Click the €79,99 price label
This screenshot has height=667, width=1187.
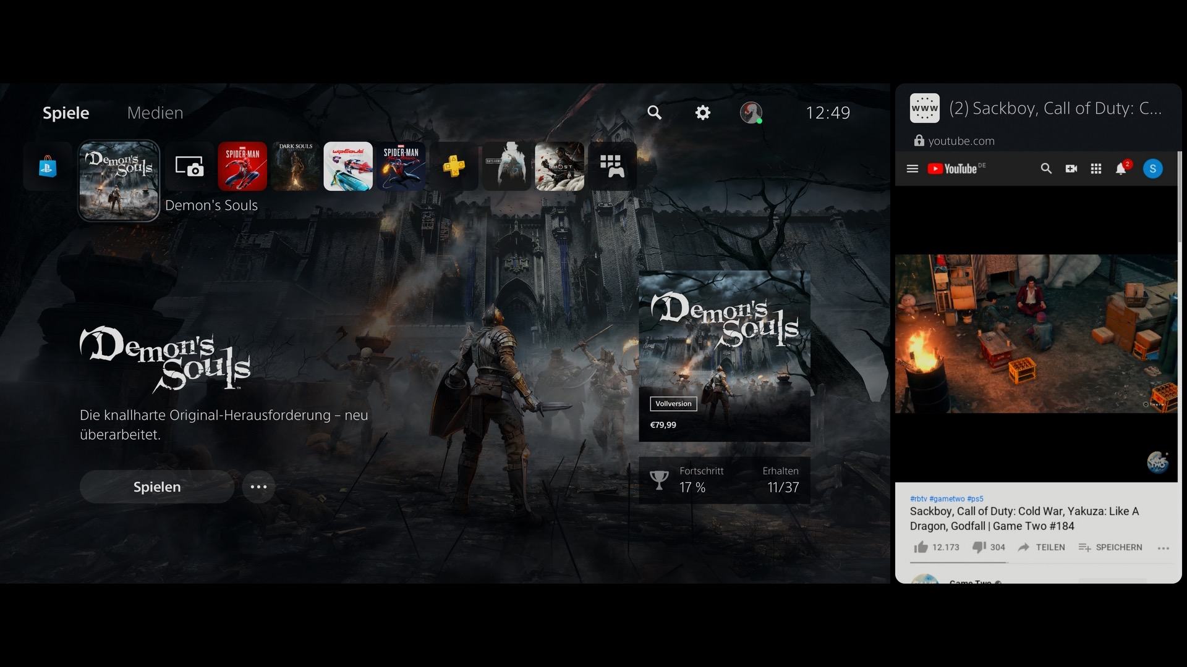click(663, 425)
